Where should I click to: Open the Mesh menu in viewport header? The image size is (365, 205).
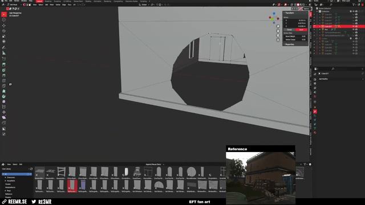52,5
